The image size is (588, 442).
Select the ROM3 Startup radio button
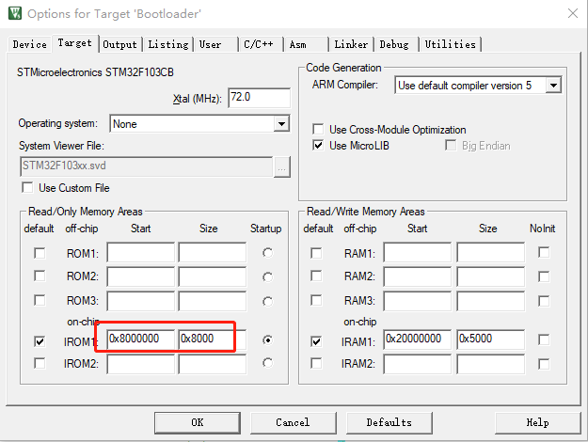(x=267, y=302)
